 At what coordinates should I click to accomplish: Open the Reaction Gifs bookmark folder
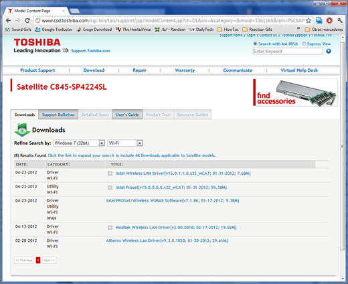click(x=258, y=29)
